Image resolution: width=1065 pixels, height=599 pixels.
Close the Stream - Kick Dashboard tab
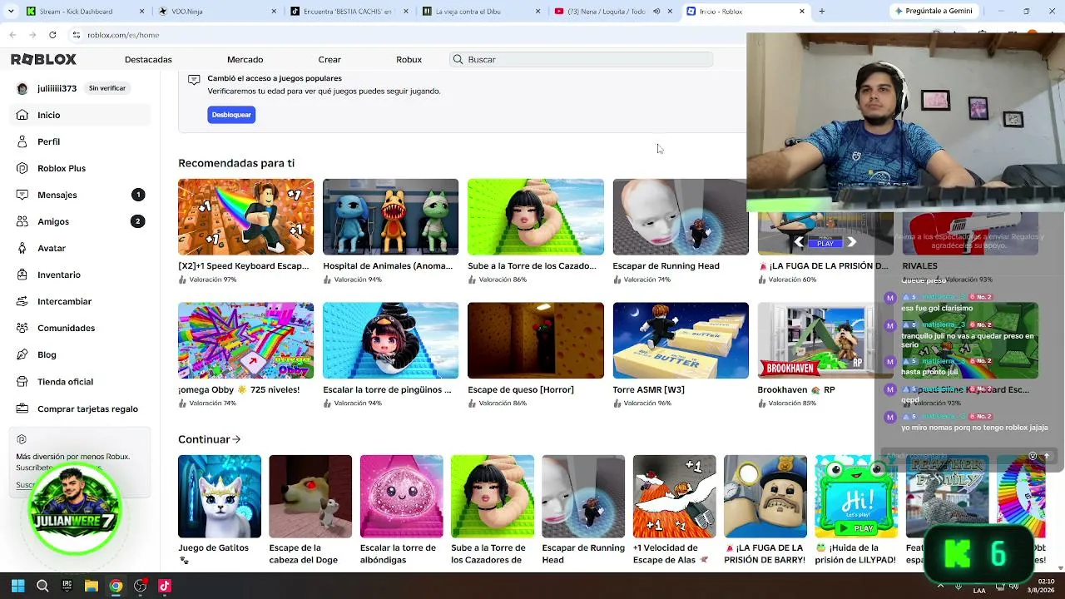(141, 12)
